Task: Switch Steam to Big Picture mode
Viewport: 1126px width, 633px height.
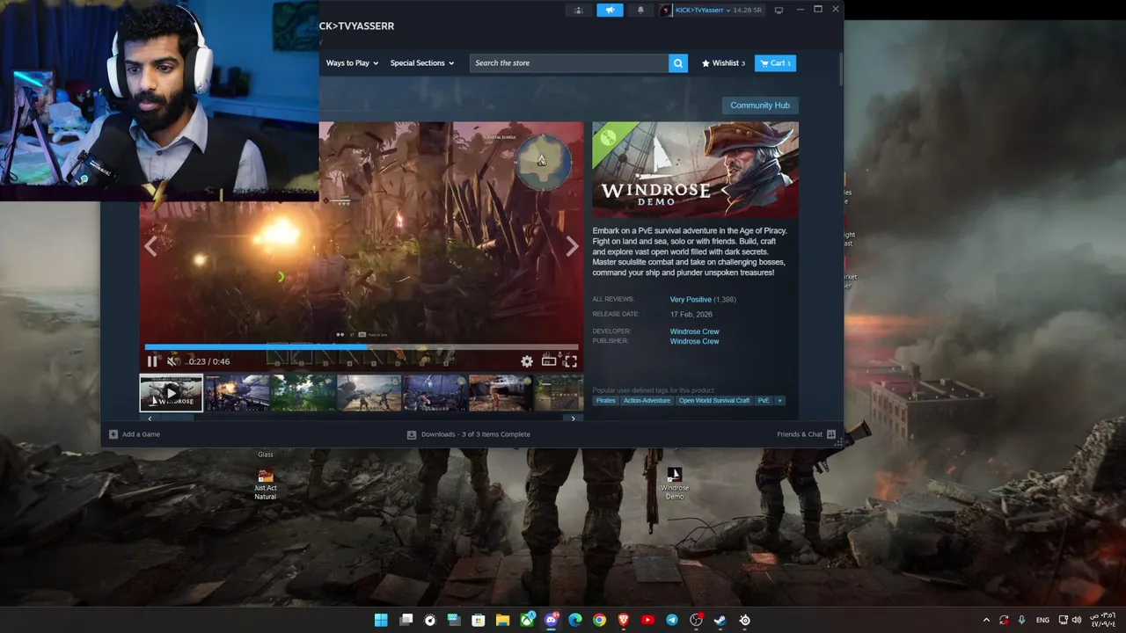Action: [x=779, y=11]
